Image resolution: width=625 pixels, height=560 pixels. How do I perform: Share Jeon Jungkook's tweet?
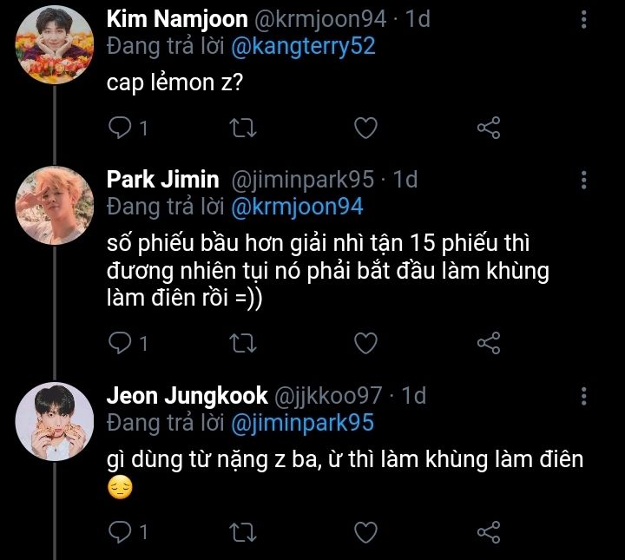point(489,530)
